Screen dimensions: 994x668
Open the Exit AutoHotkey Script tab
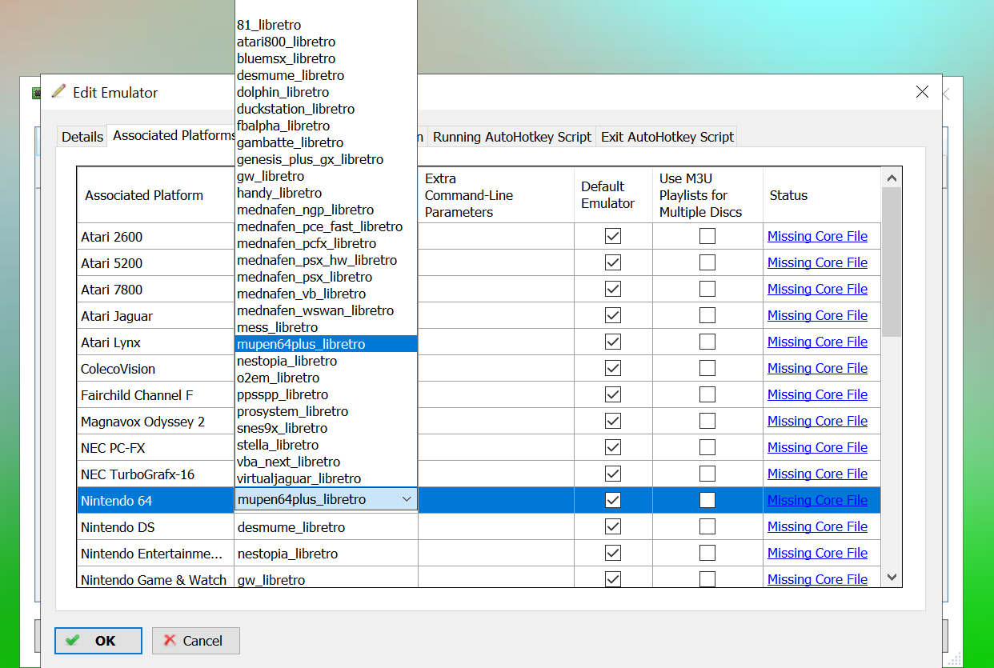click(x=667, y=137)
